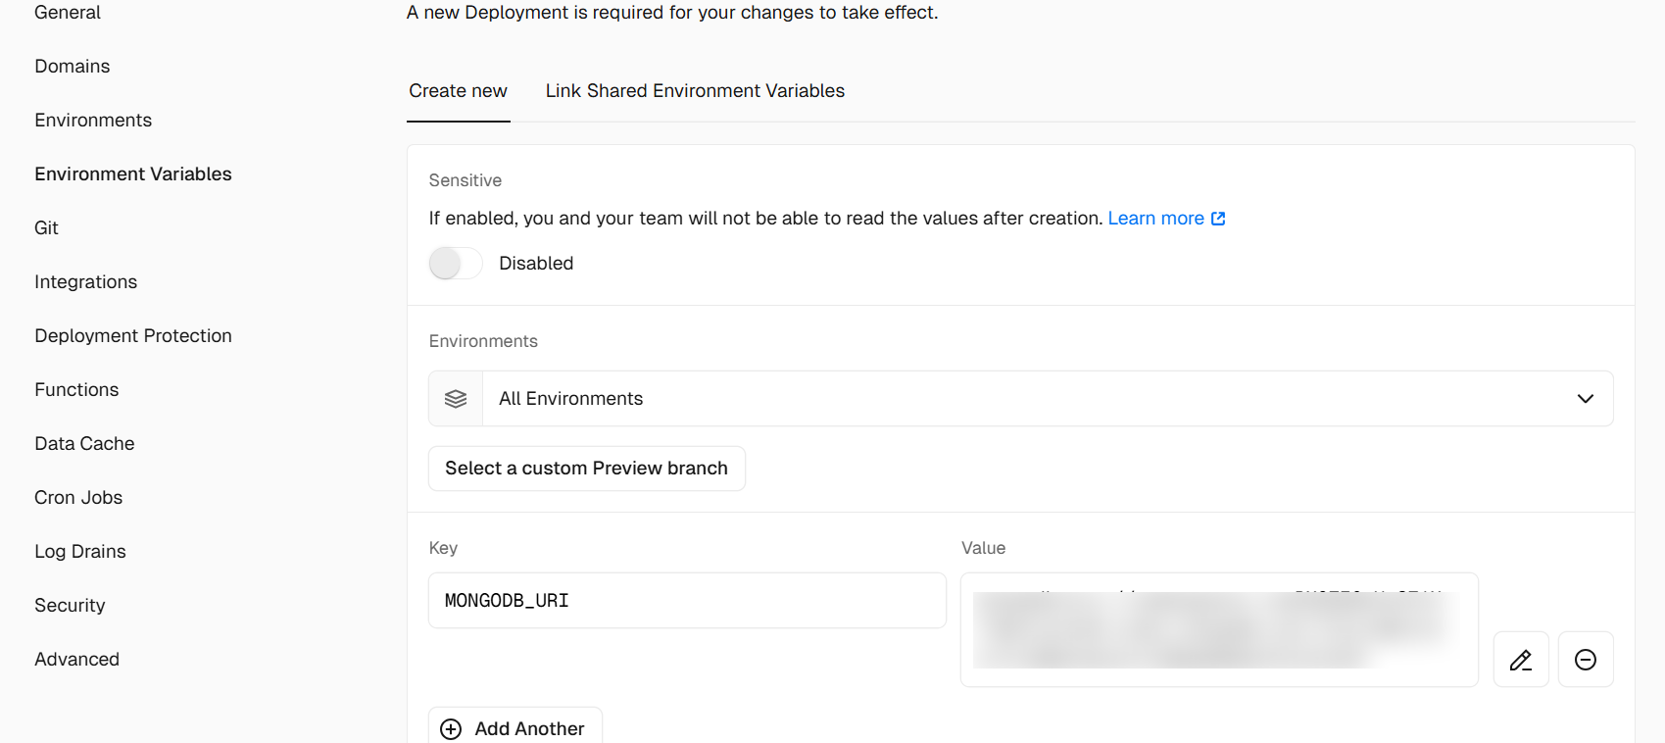
Task: Switch to the Create new tab
Action: [x=458, y=91]
